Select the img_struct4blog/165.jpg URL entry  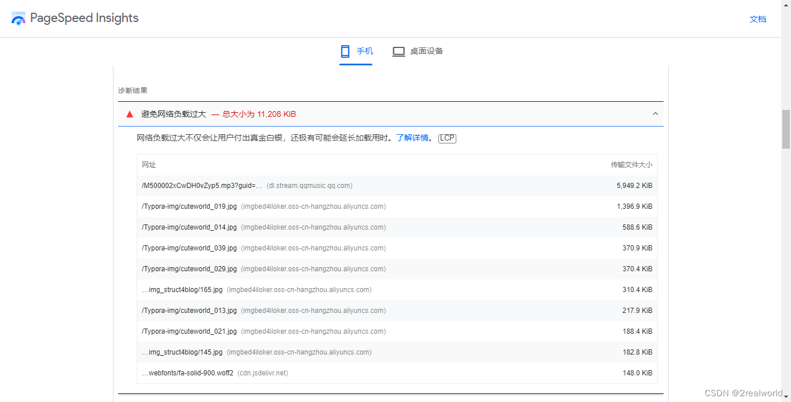(x=182, y=290)
